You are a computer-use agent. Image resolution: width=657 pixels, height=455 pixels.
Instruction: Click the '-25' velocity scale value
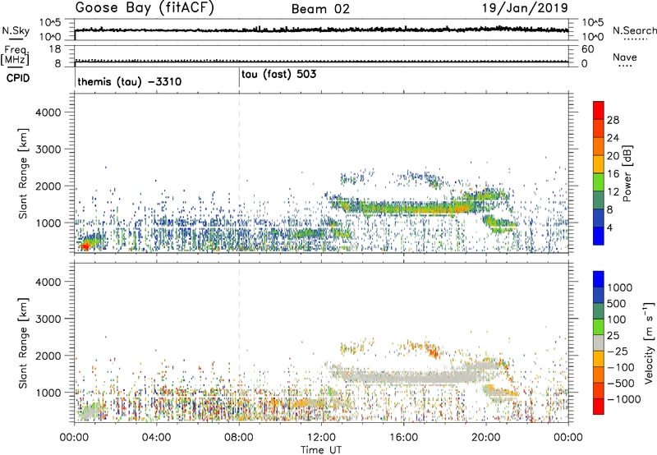click(618, 351)
